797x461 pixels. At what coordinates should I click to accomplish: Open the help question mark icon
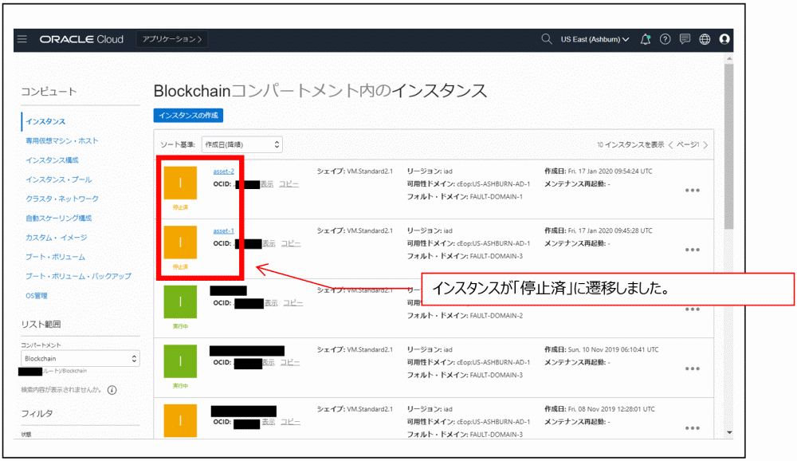(665, 39)
